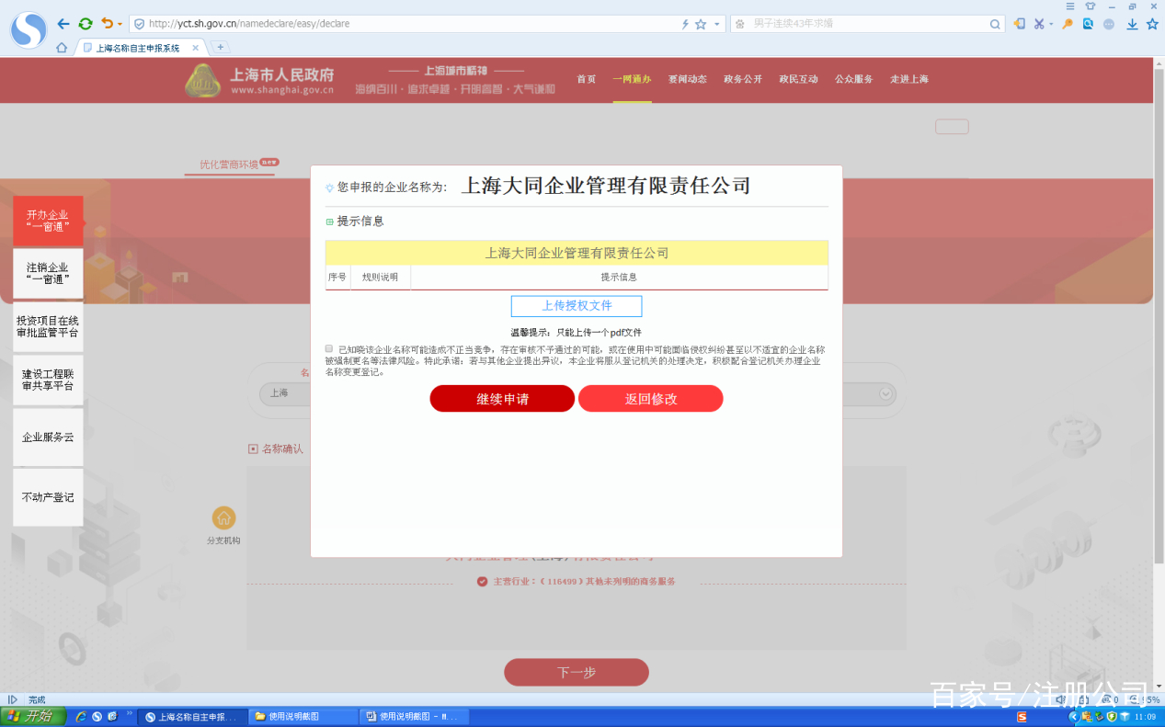Click the favorites star beside the toolbar
The image size is (1165, 727).
point(1152,24)
